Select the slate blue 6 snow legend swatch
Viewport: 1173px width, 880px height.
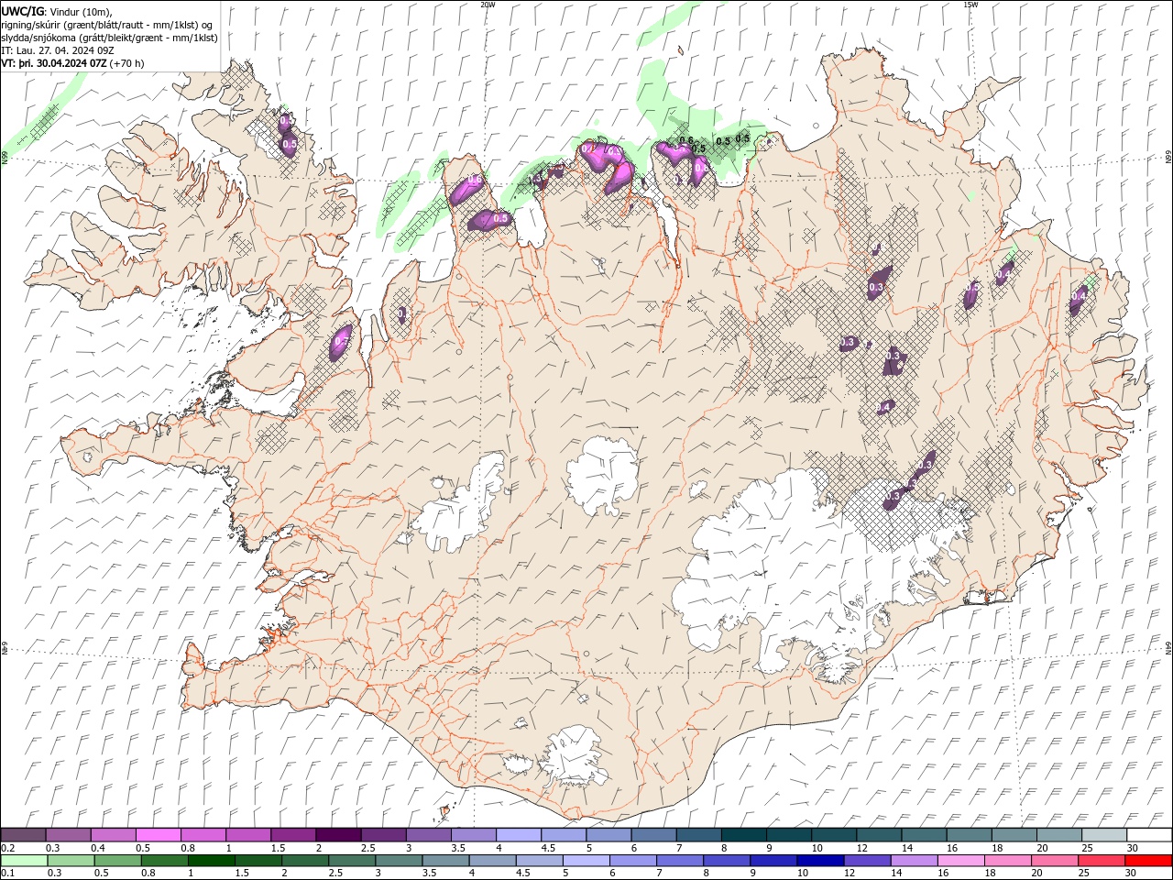coord(653,834)
